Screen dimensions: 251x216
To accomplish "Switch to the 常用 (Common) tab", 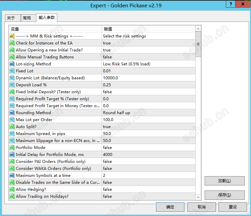I will click(28, 18).
